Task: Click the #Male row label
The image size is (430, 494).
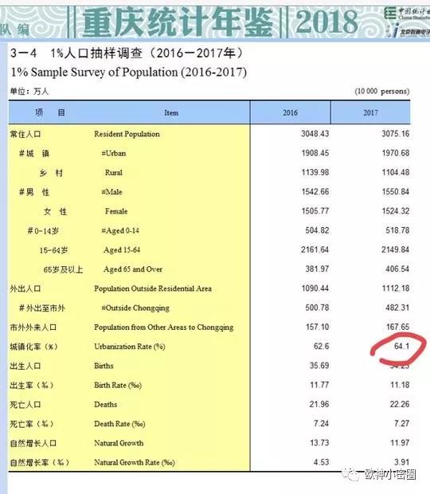Action: (111, 192)
